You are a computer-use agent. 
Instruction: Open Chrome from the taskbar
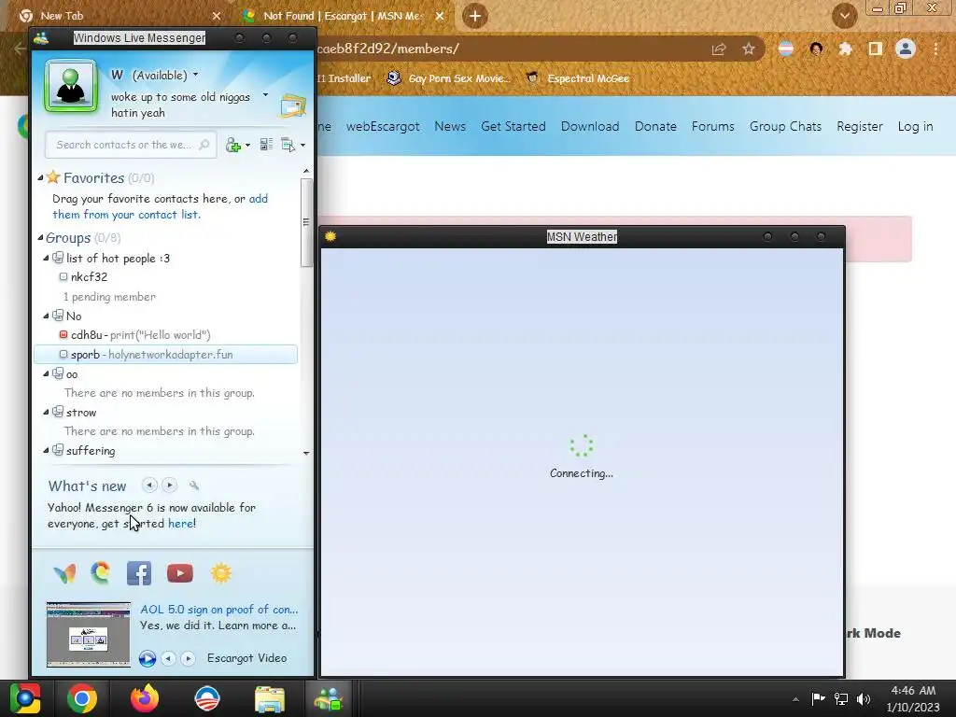coord(82,698)
